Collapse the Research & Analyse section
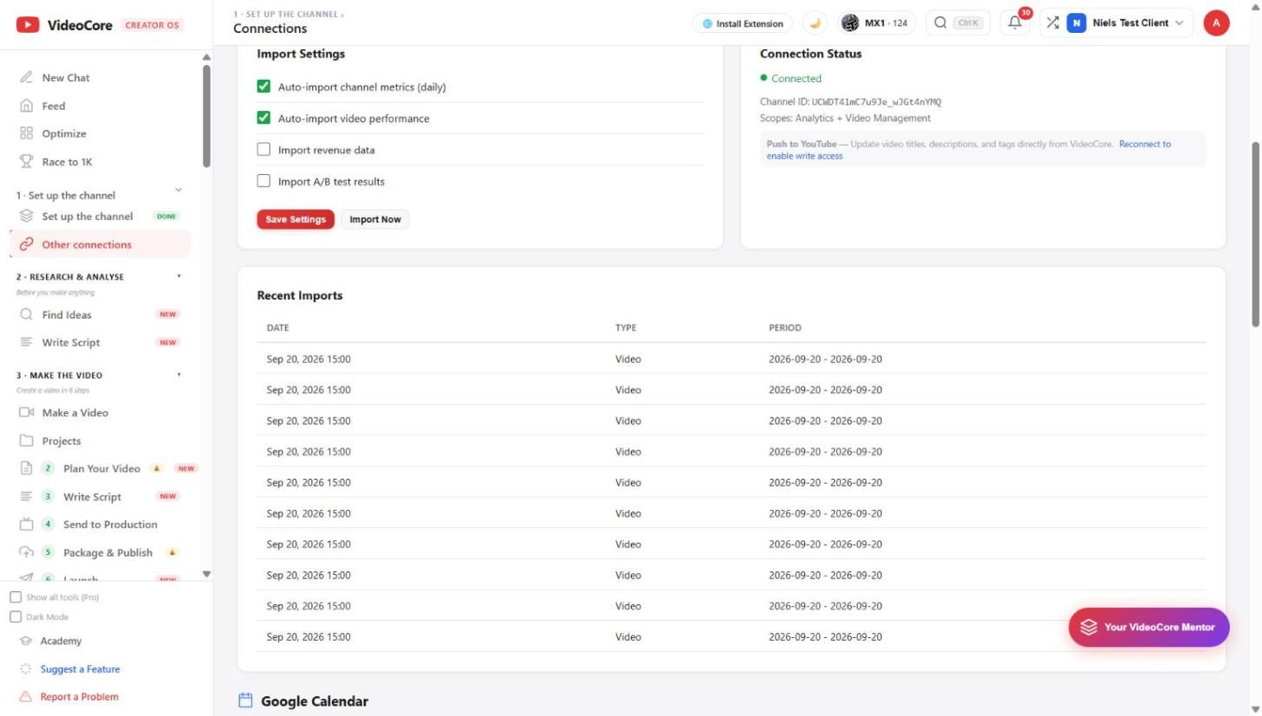 pyautogui.click(x=179, y=277)
